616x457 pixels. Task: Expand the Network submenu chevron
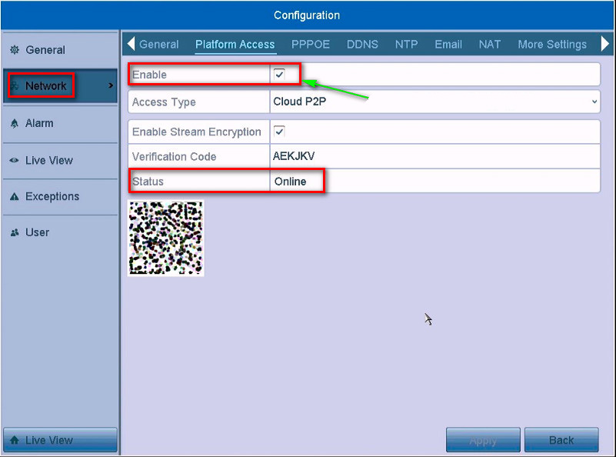(111, 85)
